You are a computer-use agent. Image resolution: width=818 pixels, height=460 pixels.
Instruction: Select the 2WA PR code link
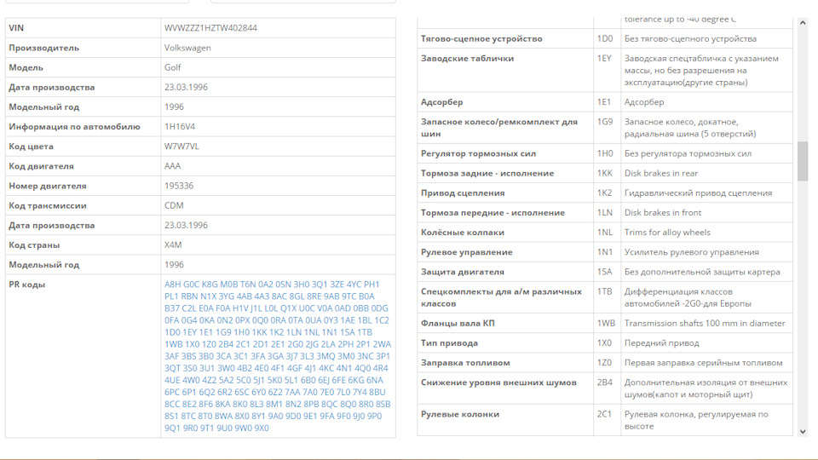pos(382,344)
